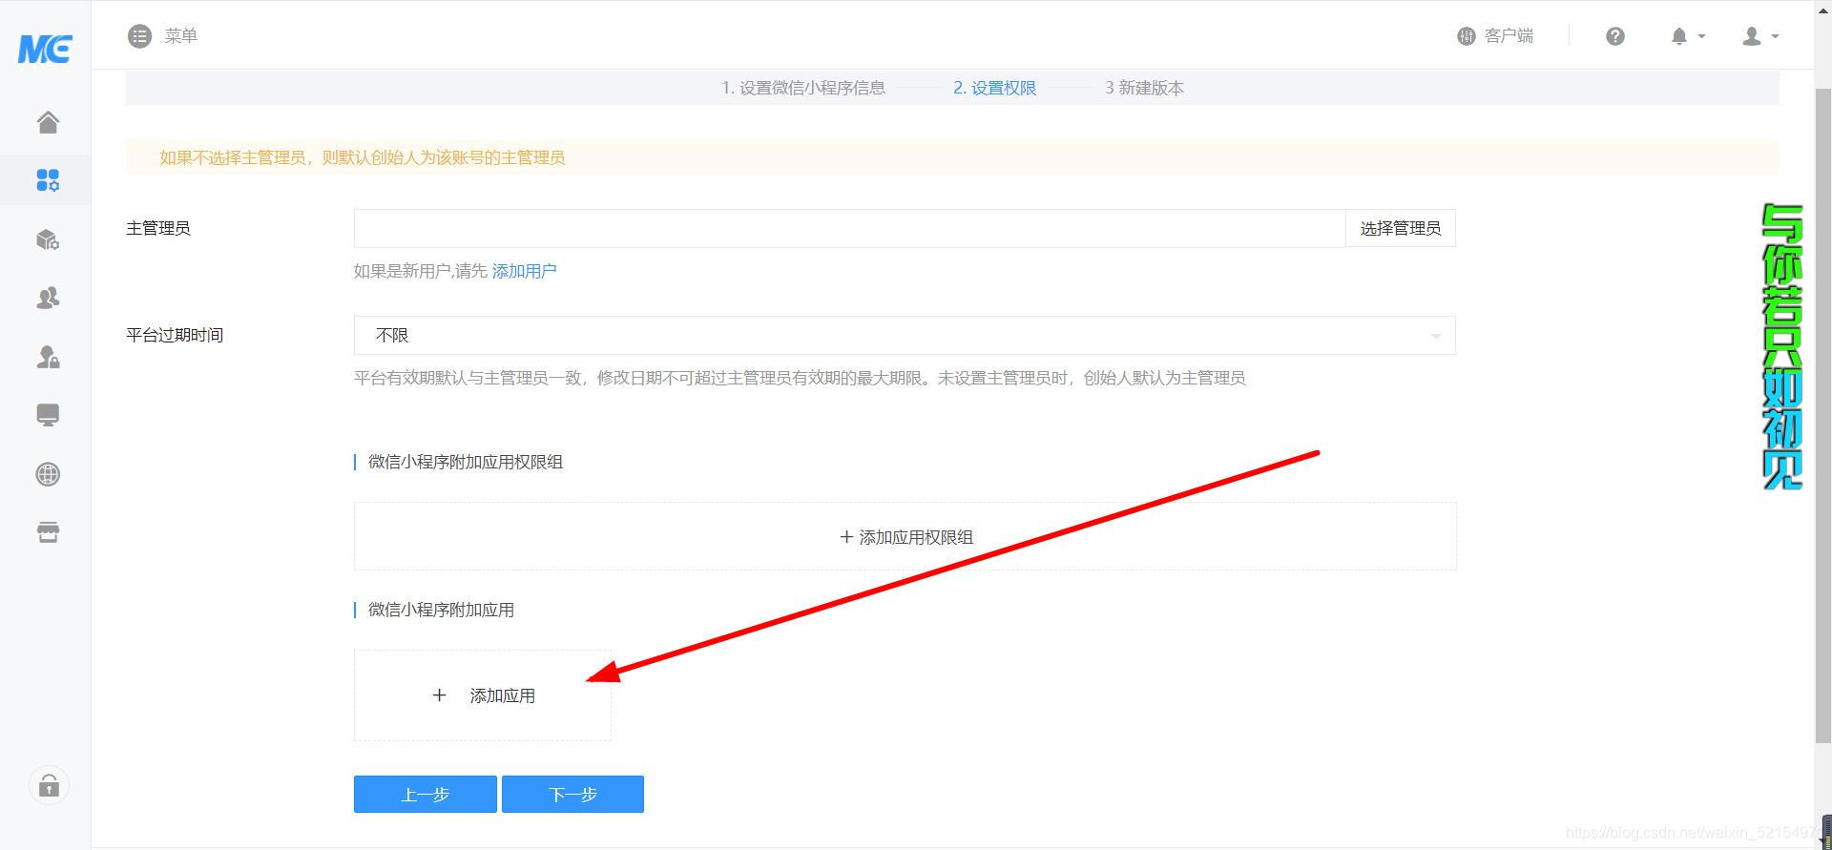Go to step 1 设置微信小程序信息

coord(802,88)
